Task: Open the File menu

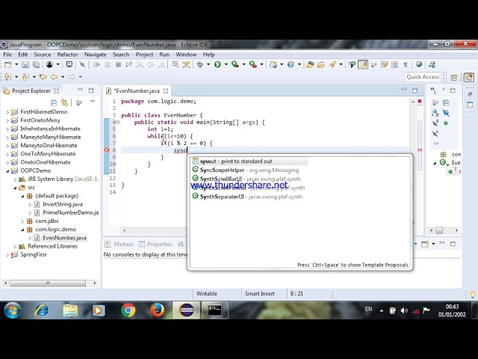Action: point(7,55)
